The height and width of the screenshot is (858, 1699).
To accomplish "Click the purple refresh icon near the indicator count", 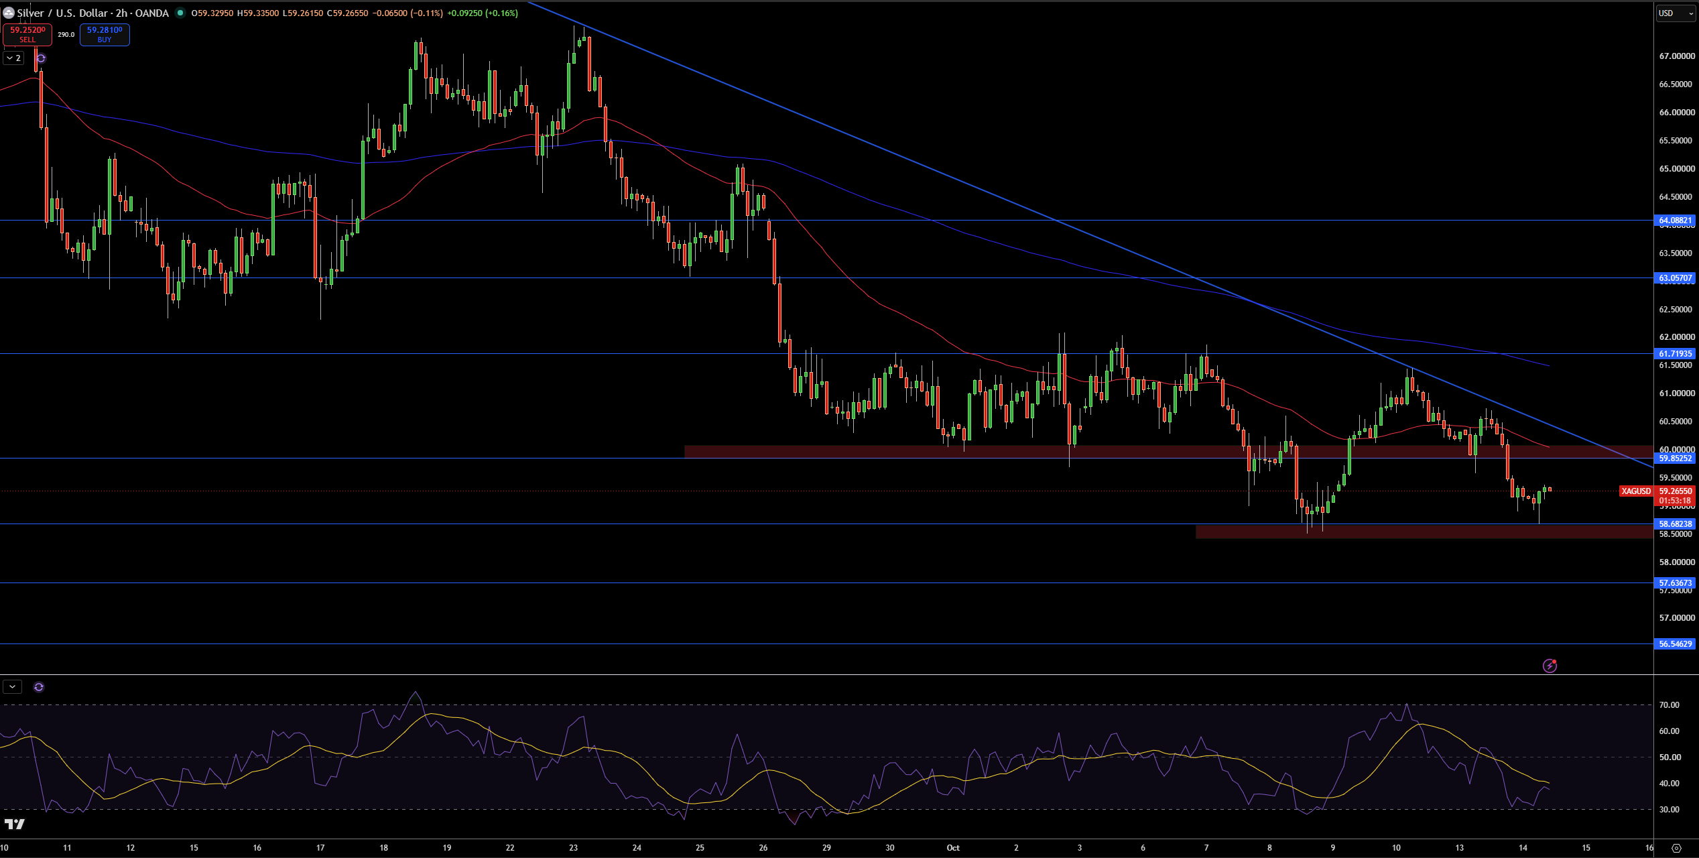I will tap(41, 58).
